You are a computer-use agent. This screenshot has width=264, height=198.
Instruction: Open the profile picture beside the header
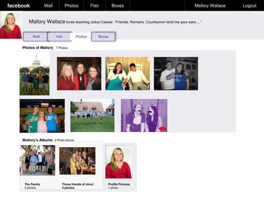[11, 25]
